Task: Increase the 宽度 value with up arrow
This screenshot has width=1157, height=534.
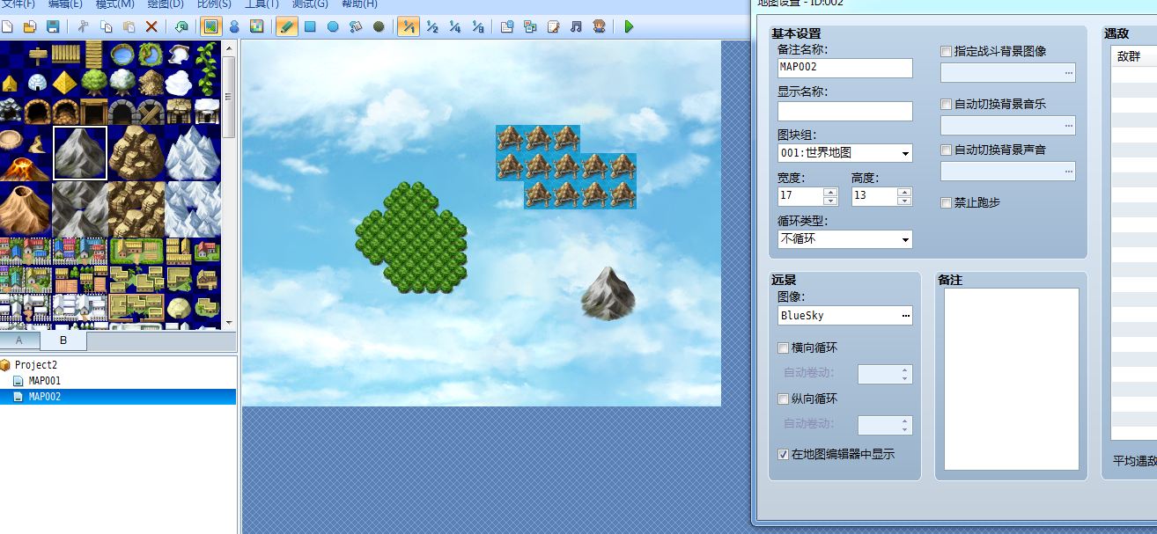Action: pos(830,191)
